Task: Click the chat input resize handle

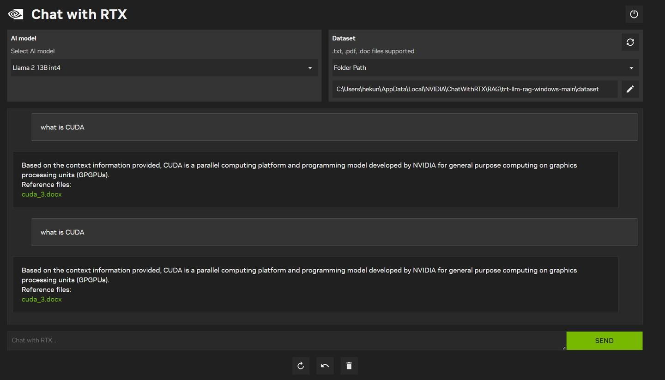Action: click(564, 348)
